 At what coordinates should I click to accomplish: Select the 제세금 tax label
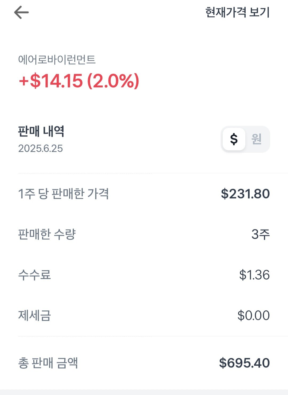pyautogui.click(x=34, y=315)
